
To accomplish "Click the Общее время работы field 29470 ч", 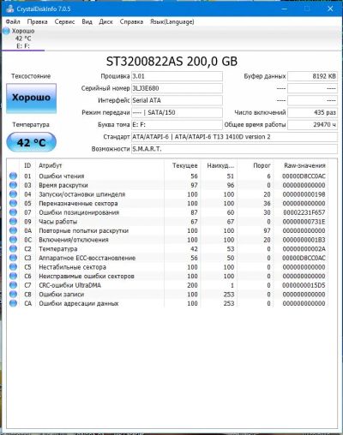I will [312, 125].
